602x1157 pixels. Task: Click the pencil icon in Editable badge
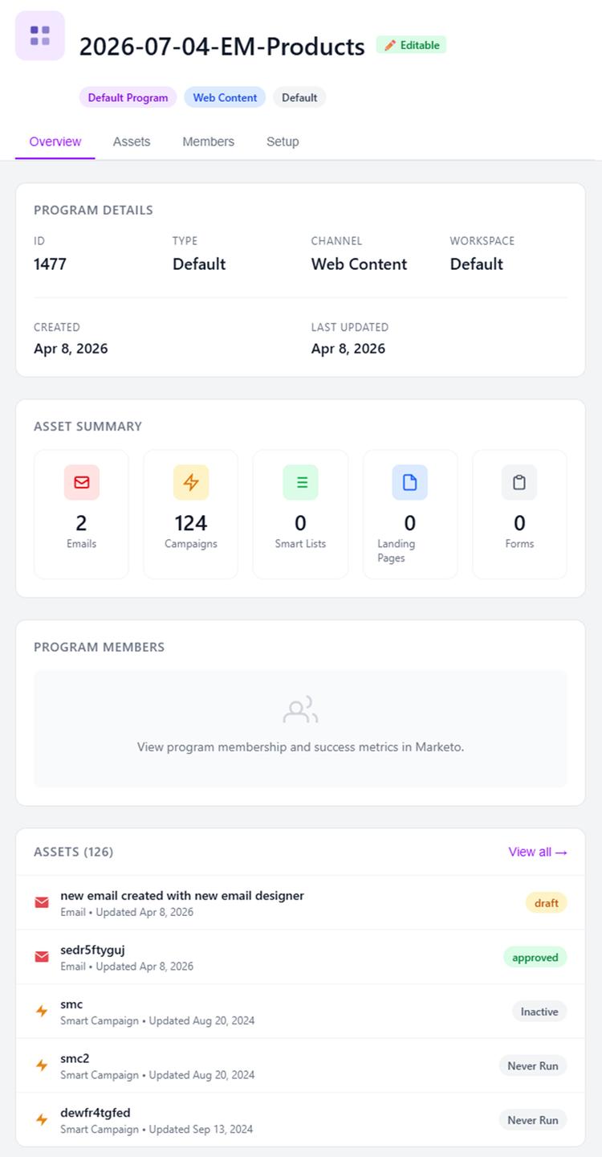(390, 45)
